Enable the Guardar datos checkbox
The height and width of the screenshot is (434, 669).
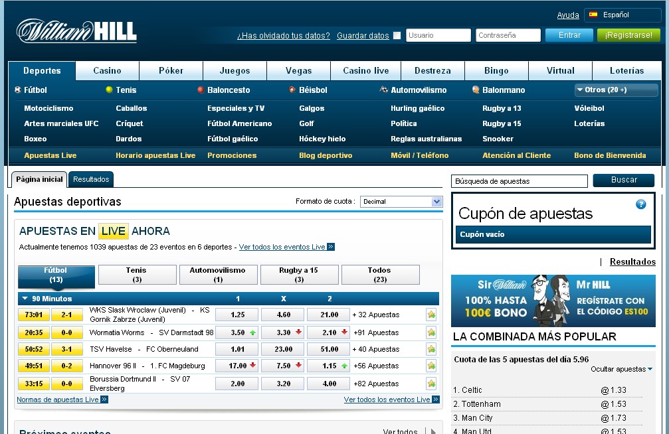pos(397,36)
